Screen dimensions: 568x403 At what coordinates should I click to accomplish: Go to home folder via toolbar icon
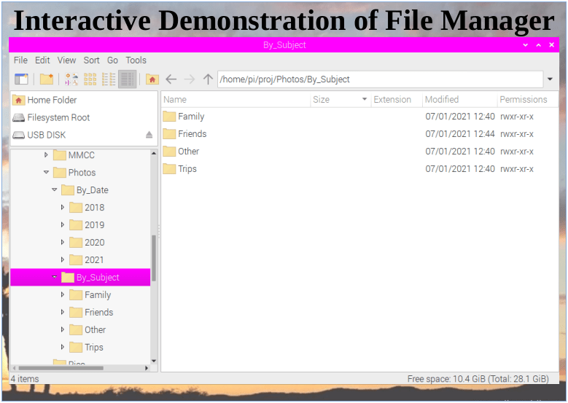click(x=152, y=79)
